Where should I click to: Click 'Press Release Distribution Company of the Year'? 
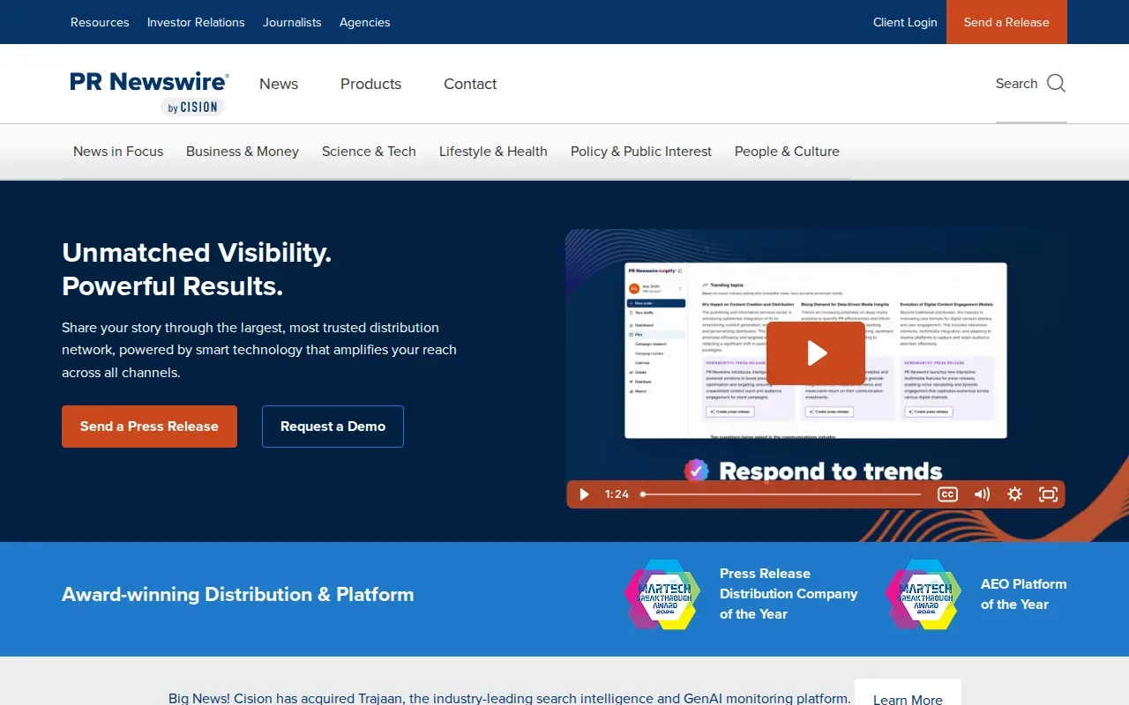point(789,594)
